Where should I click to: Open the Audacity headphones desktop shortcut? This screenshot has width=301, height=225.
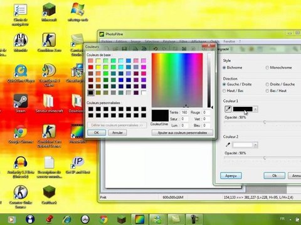tap(21, 162)
